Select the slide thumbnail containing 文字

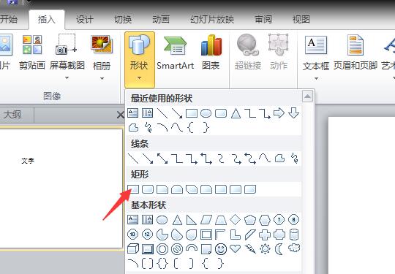[x=61, y=189]
